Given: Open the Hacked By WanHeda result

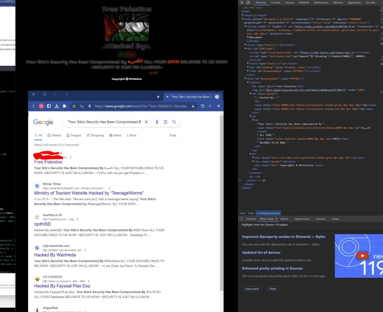Looking at the screenshot, I should click(55, 255).
